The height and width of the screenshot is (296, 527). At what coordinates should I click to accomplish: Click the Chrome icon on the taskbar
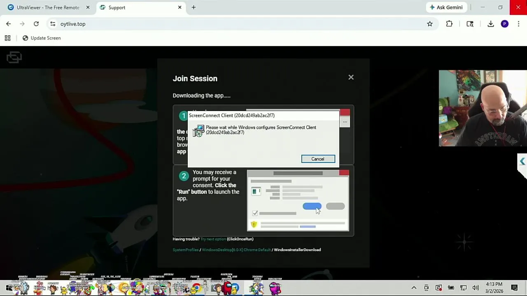coord(196,288)
